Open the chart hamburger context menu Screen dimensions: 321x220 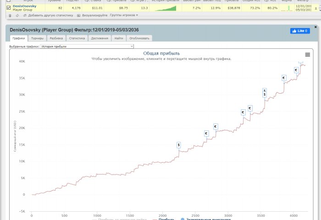pyautogui.click(x=307, y=55)
